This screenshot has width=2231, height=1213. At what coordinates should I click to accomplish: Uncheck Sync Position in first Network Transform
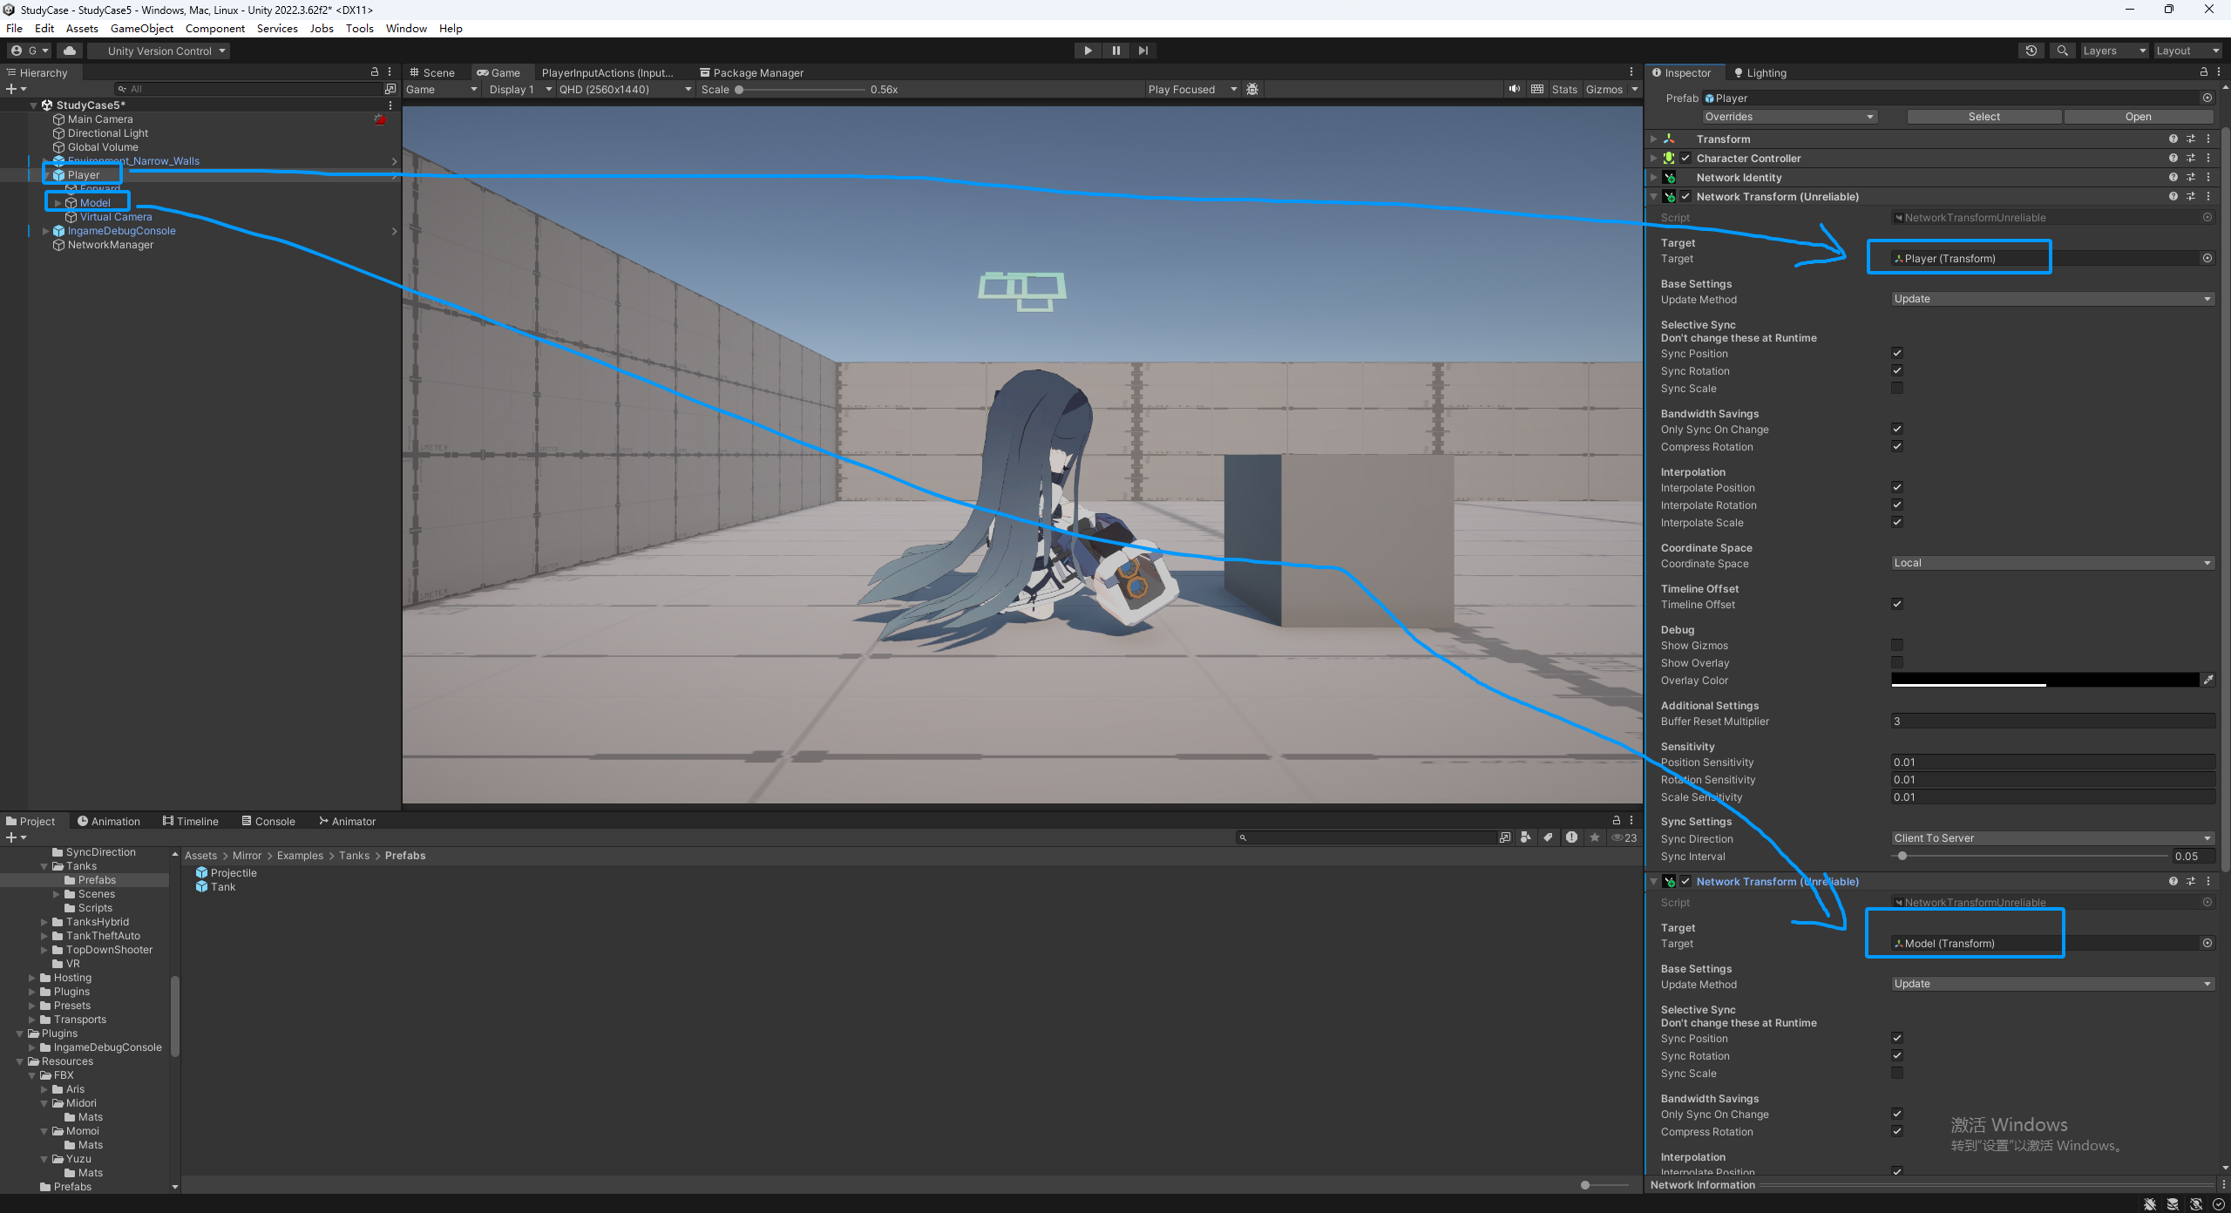1896,353
